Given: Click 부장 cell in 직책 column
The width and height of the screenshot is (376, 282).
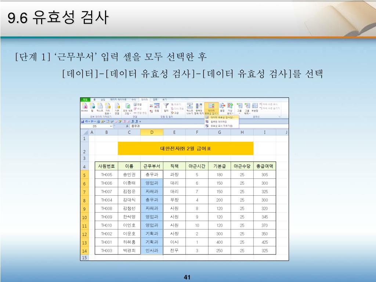Looking at the screenshot, I should pos(174,200).
